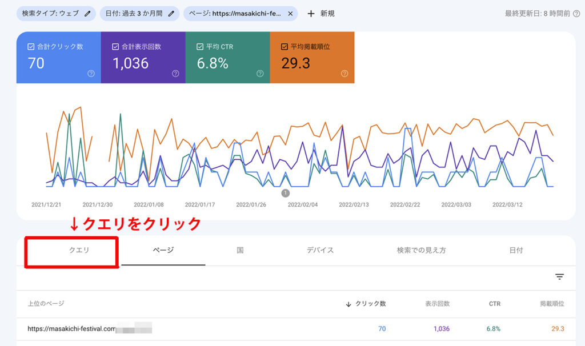This screenshot has width=585, height=346.
Task: Click the chart annotation marker 1
Action: pyautogui.click(x=286, y=193)
